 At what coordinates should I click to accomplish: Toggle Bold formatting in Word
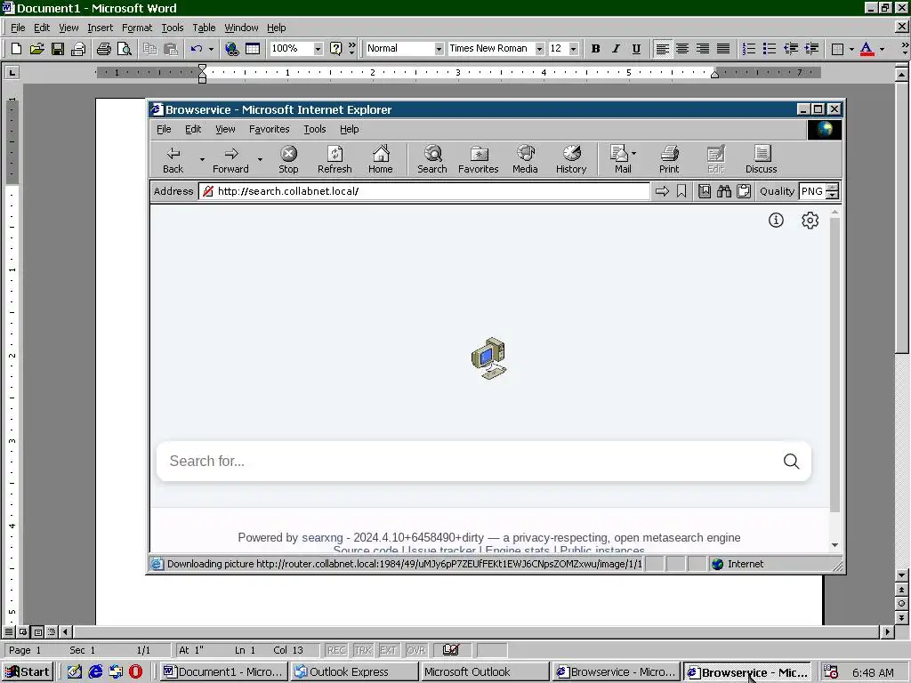595,49
